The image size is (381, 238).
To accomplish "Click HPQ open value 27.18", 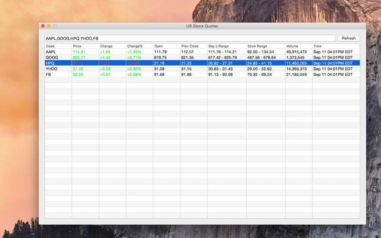I will 159,63.
